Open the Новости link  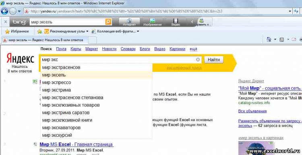click(109, 49)
